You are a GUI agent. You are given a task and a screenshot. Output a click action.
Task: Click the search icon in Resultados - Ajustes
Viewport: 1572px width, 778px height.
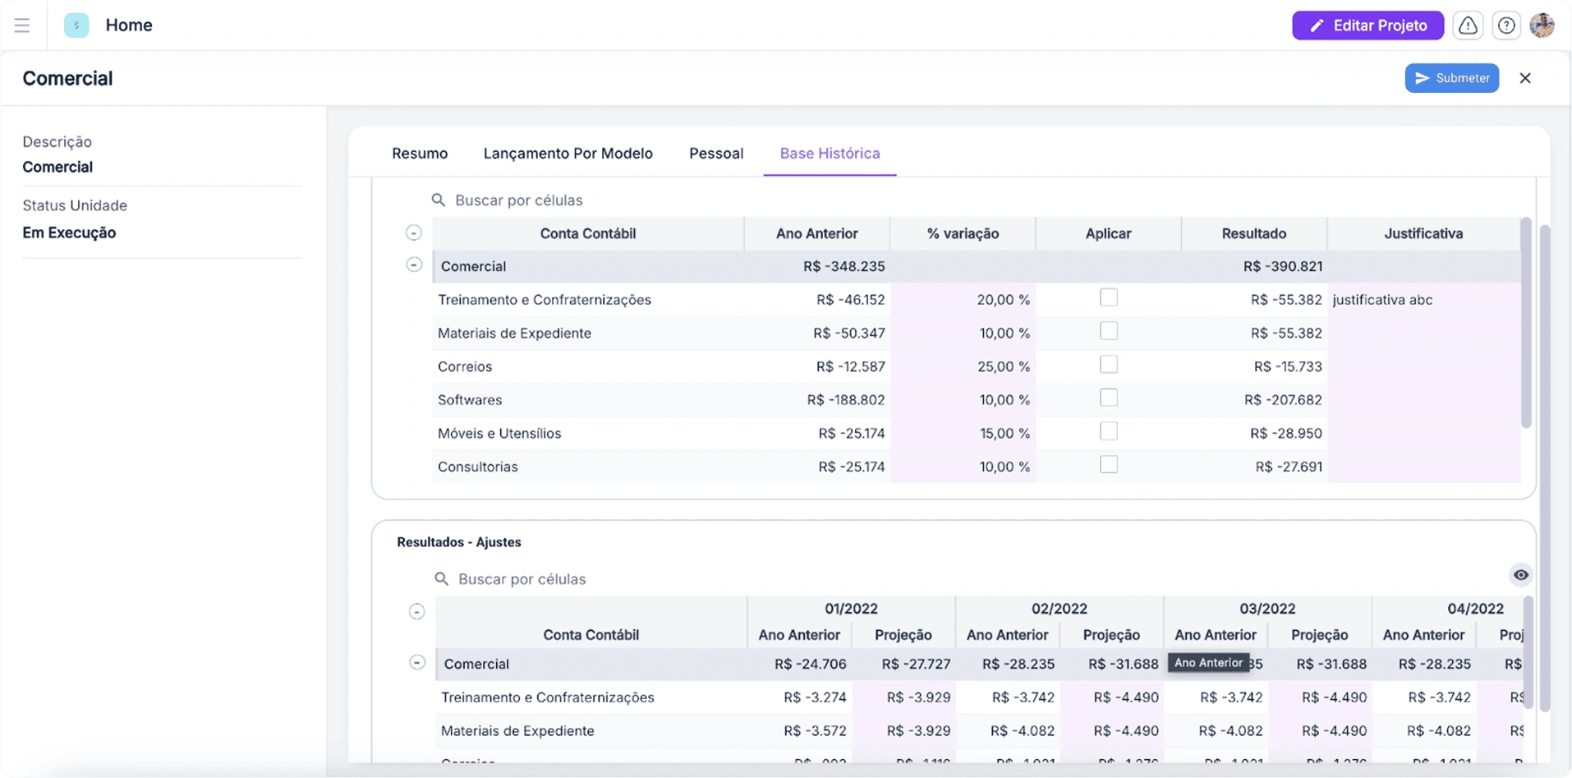(442, 579)
